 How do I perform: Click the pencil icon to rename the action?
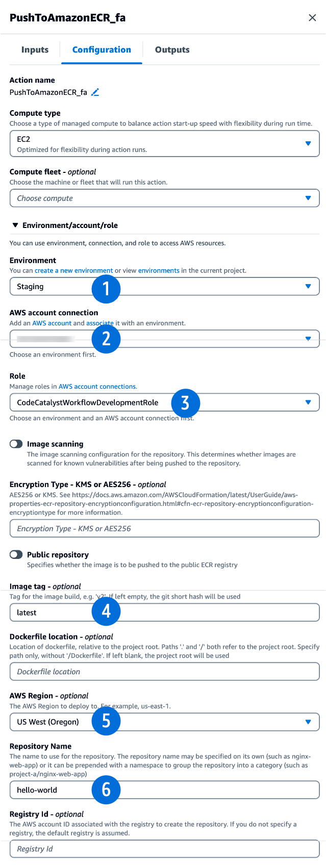[95, 92]
